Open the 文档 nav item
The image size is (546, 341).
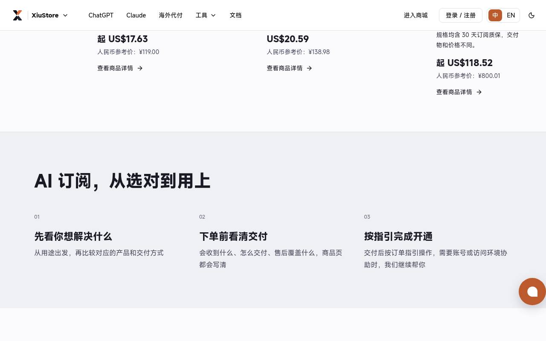click(235, 15)
